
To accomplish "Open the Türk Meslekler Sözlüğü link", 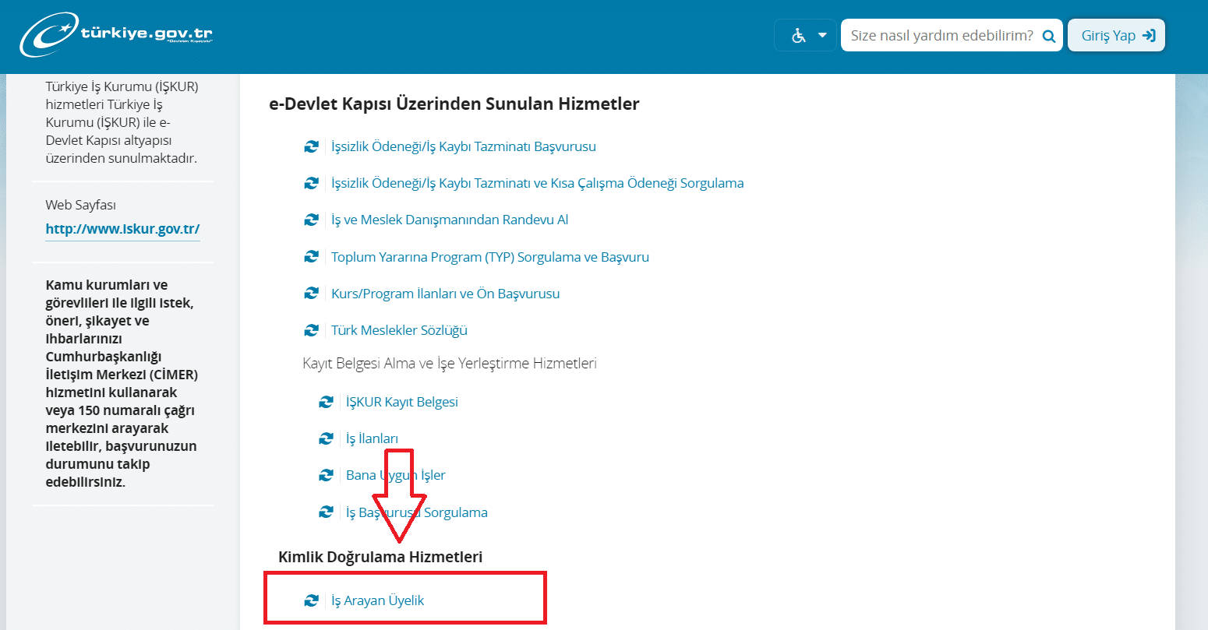I will tap(399, 330).
